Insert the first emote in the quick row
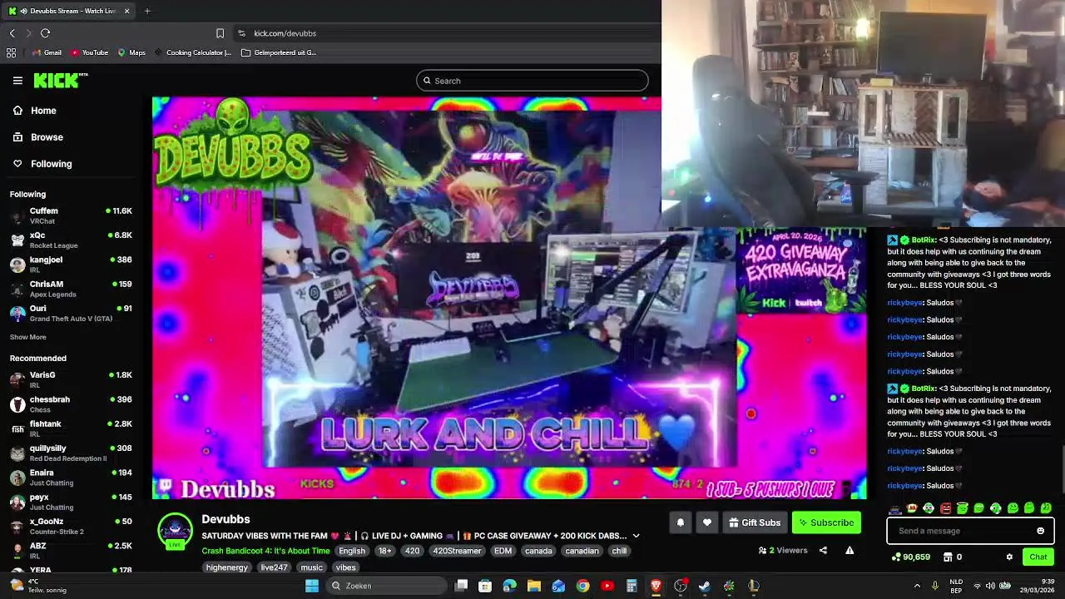Viewport: 1065px width, 599px height. (x=895, y=508)
